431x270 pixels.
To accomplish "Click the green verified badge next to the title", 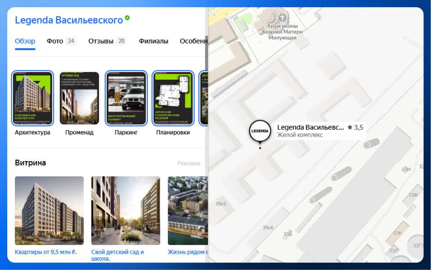I will pos(127,18).
